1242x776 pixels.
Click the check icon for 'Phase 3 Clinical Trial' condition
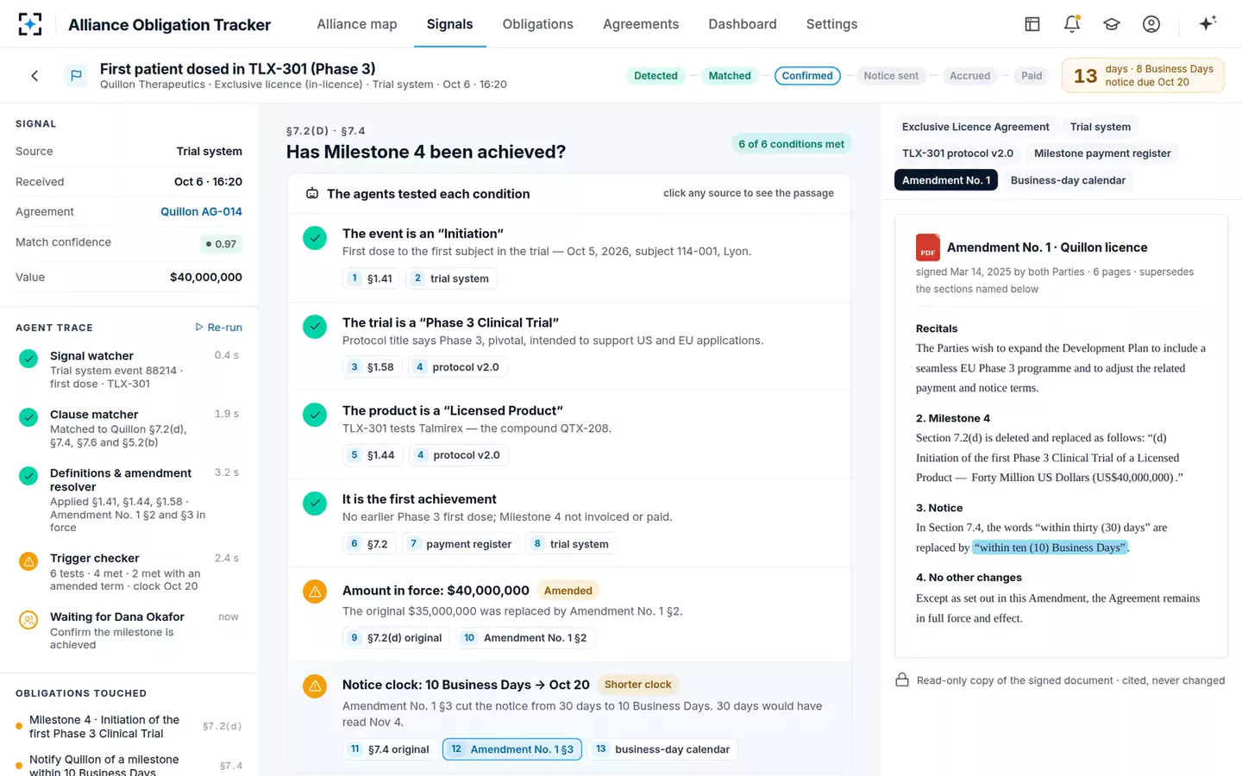(x=315, y=327)
